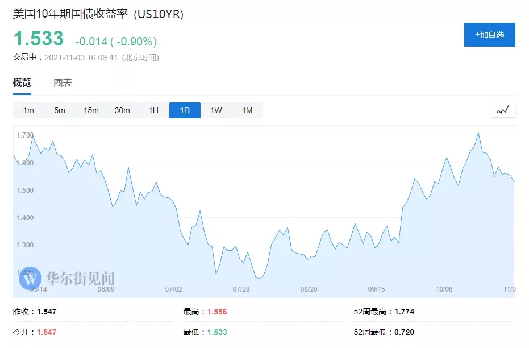This screenshot has width=529, height=348.
Task: Select the 1m interval option
Action: [28, 110]
